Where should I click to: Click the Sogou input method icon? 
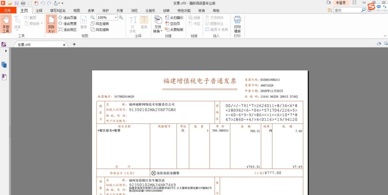[370, 6]
